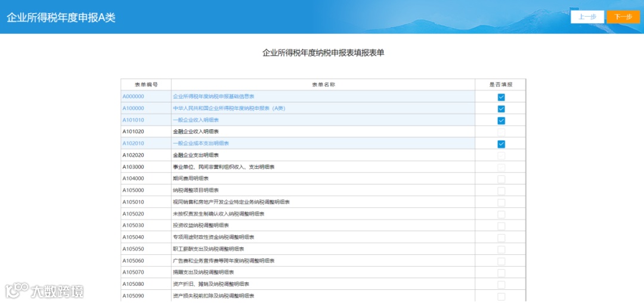Uncheck the A000000 checkbox
The image size is (644, 303).
pyautogui.click(x=501, y=97)
